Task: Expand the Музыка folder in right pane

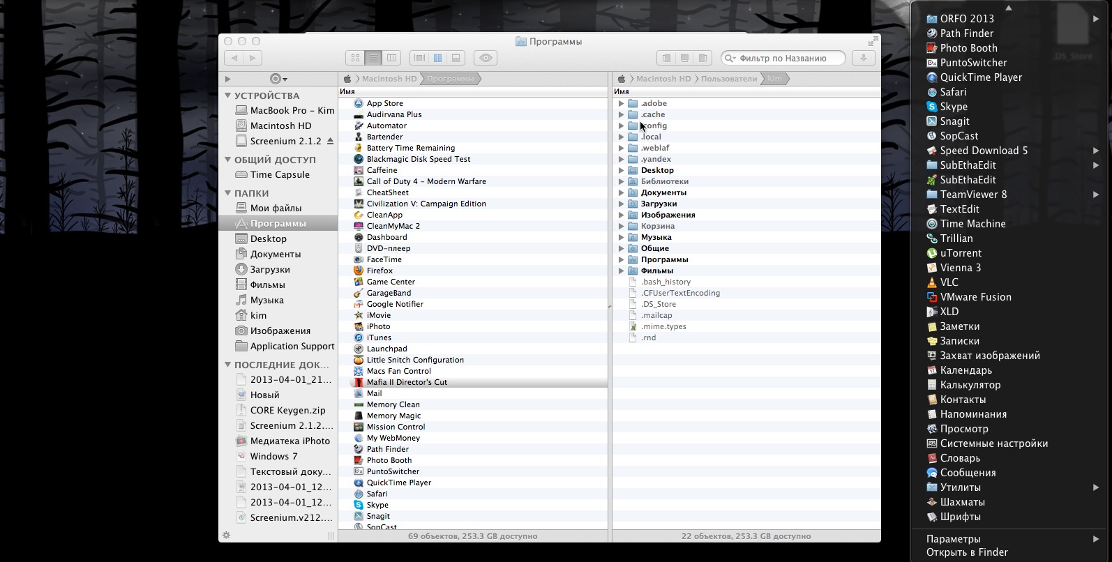Action: (621, 237)
